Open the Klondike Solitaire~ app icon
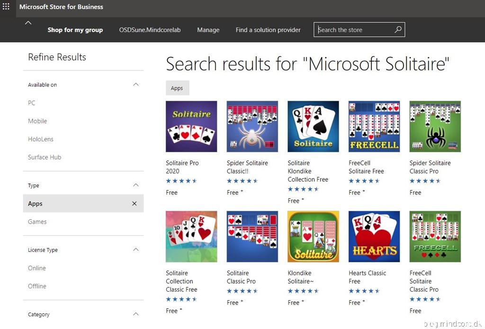This screenshot has width=485, height=329. click(x=313, y=236)
